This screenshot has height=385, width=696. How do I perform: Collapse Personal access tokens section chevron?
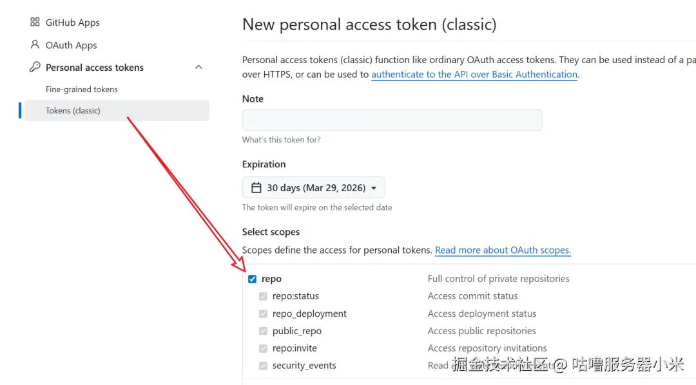tap(198, 68)
